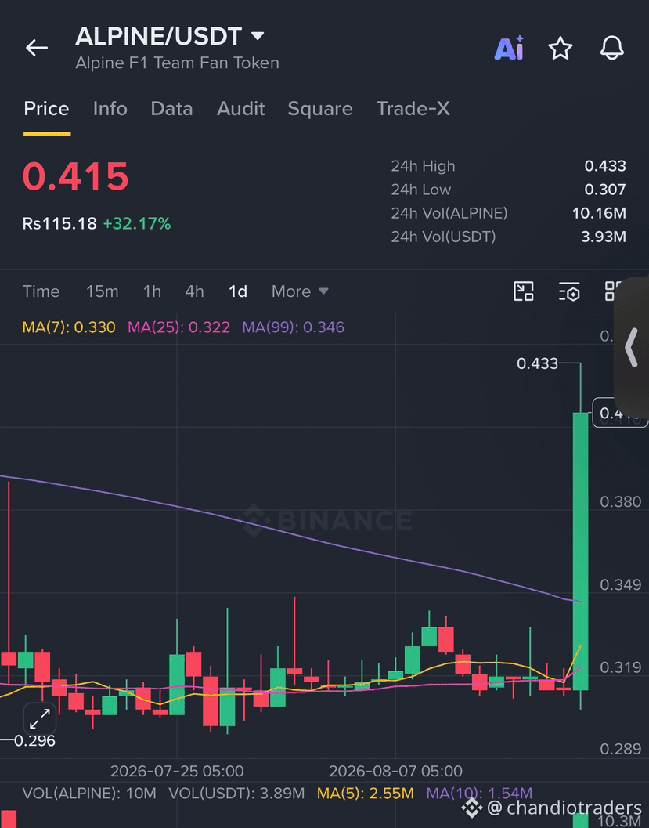Open chart indicator settings icon
Viewport: 649px width, 828px height.
click(569, 291)
